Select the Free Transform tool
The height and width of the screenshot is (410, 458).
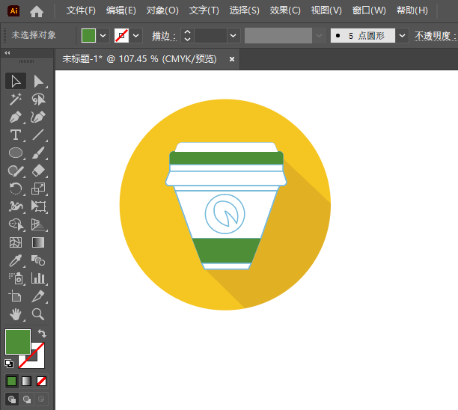coord(38,206)
